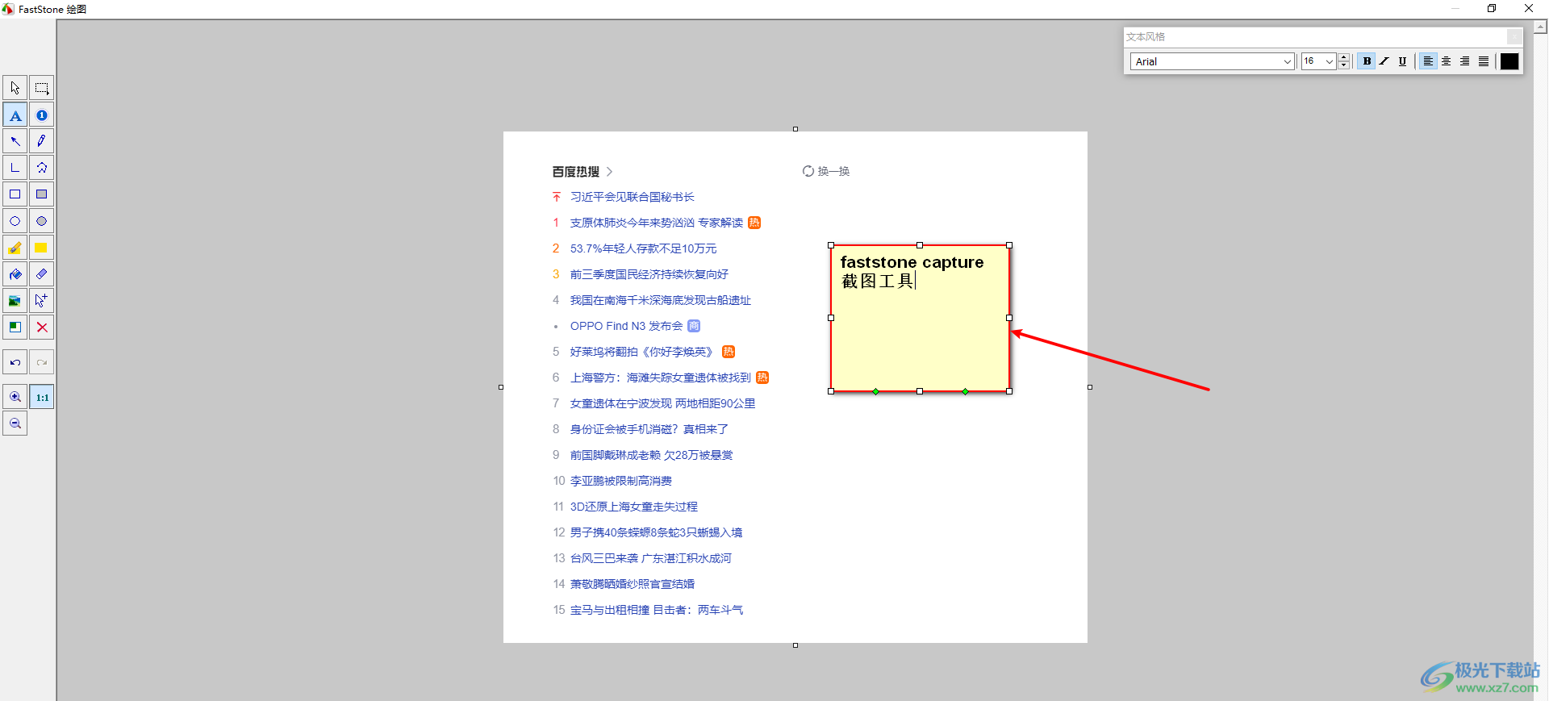Viewport: 1549px width, 701px height.
Task: Open the black text color swatch
Action: pos(1509,61)
